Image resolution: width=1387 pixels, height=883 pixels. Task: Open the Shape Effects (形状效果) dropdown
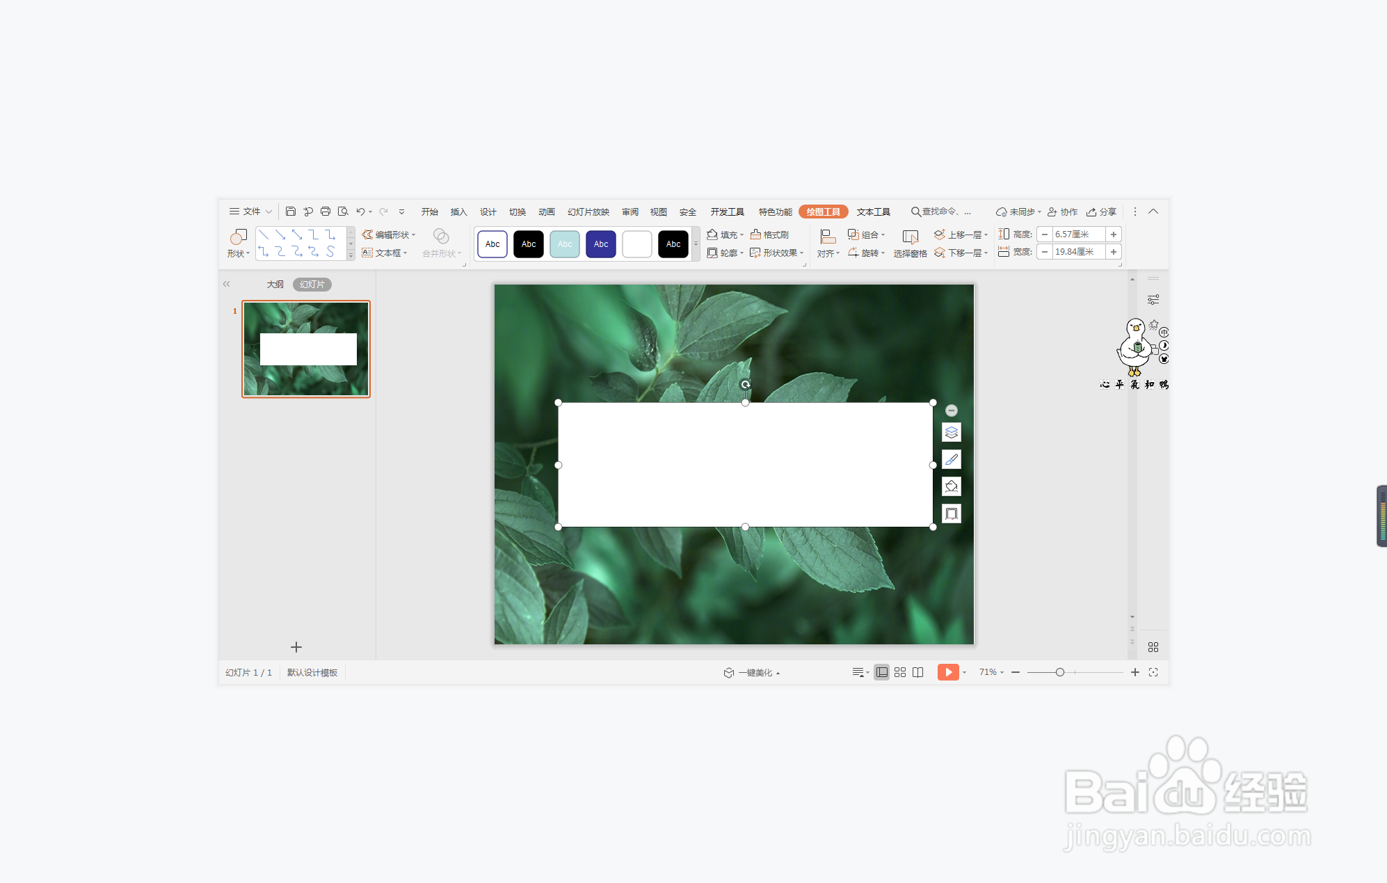[x=776, y=253]
